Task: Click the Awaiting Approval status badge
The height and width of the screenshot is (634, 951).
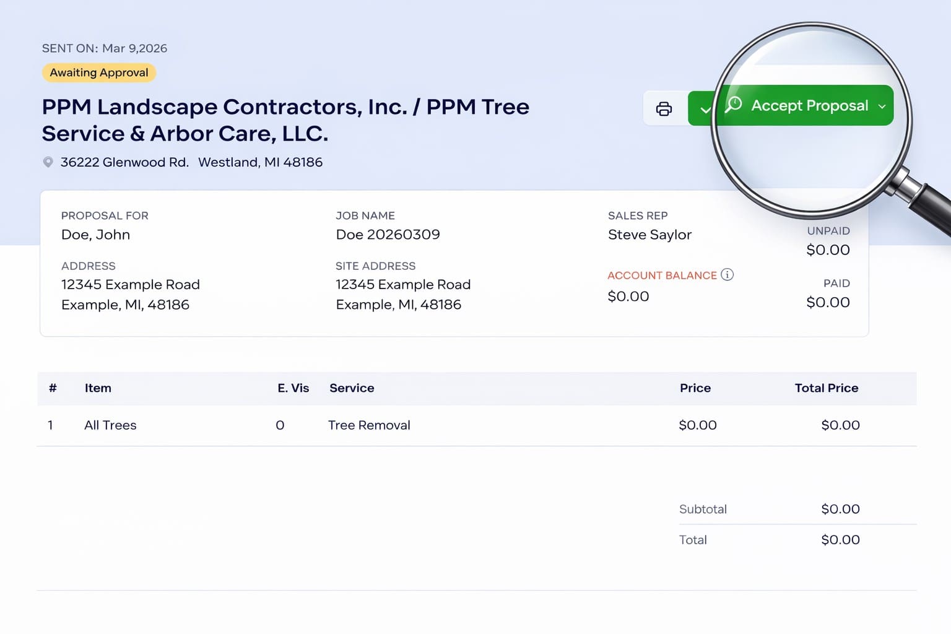Action: (x=98, y=72)
